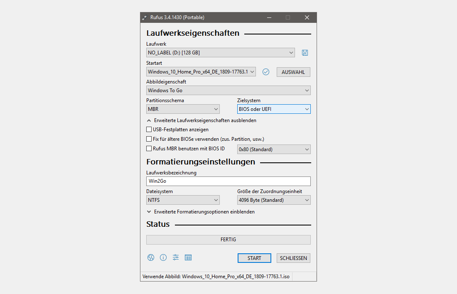The width and height of the screenshot is (457, 294).
Task: Open the Dateisystem NTFS dropdown
Action: (x=183, y=200)
